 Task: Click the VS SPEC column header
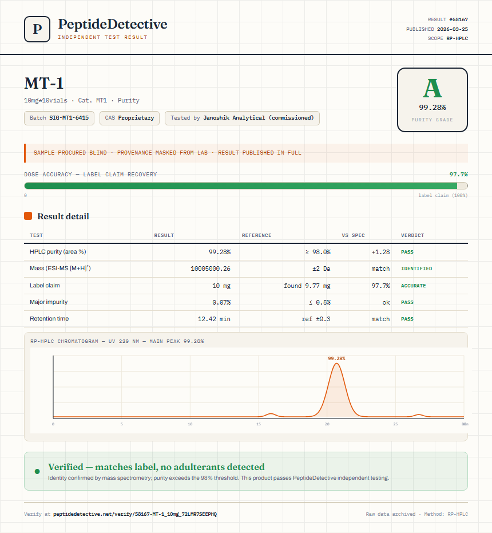click(353, 235)
